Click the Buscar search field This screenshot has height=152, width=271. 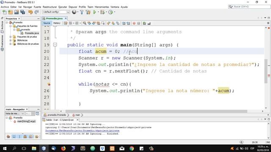249,7
